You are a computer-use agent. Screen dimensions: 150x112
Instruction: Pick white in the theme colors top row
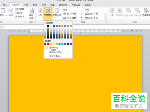click(45, 26)
